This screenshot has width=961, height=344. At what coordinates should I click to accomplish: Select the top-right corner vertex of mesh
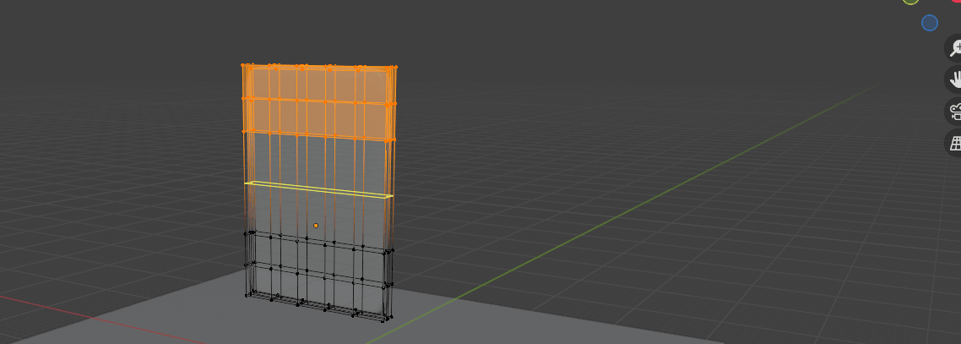[x=395, y=67]
